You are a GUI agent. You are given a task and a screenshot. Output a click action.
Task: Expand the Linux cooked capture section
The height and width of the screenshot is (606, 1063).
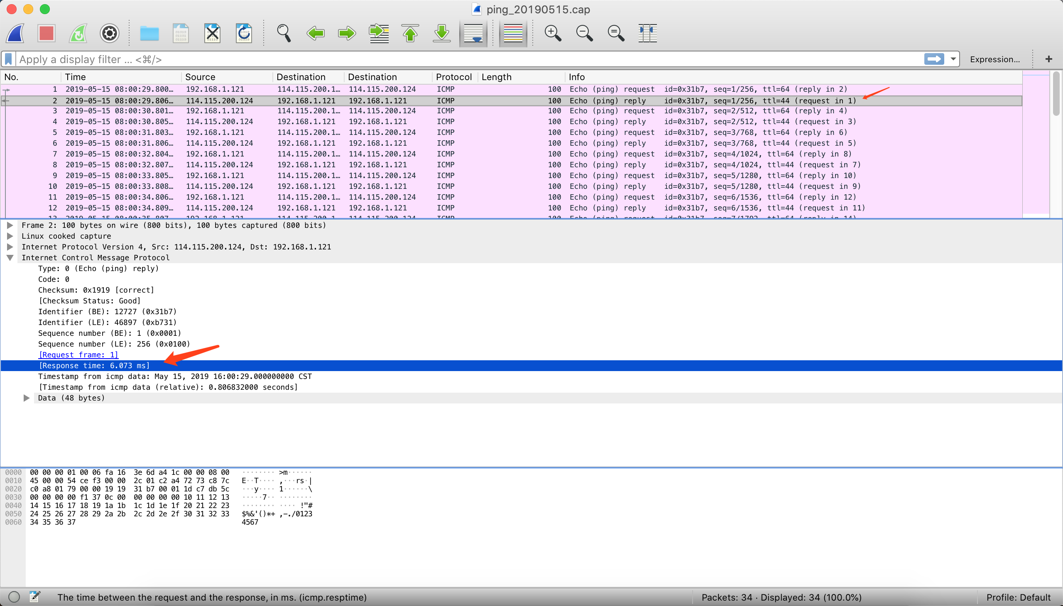[x=10, y=236]
